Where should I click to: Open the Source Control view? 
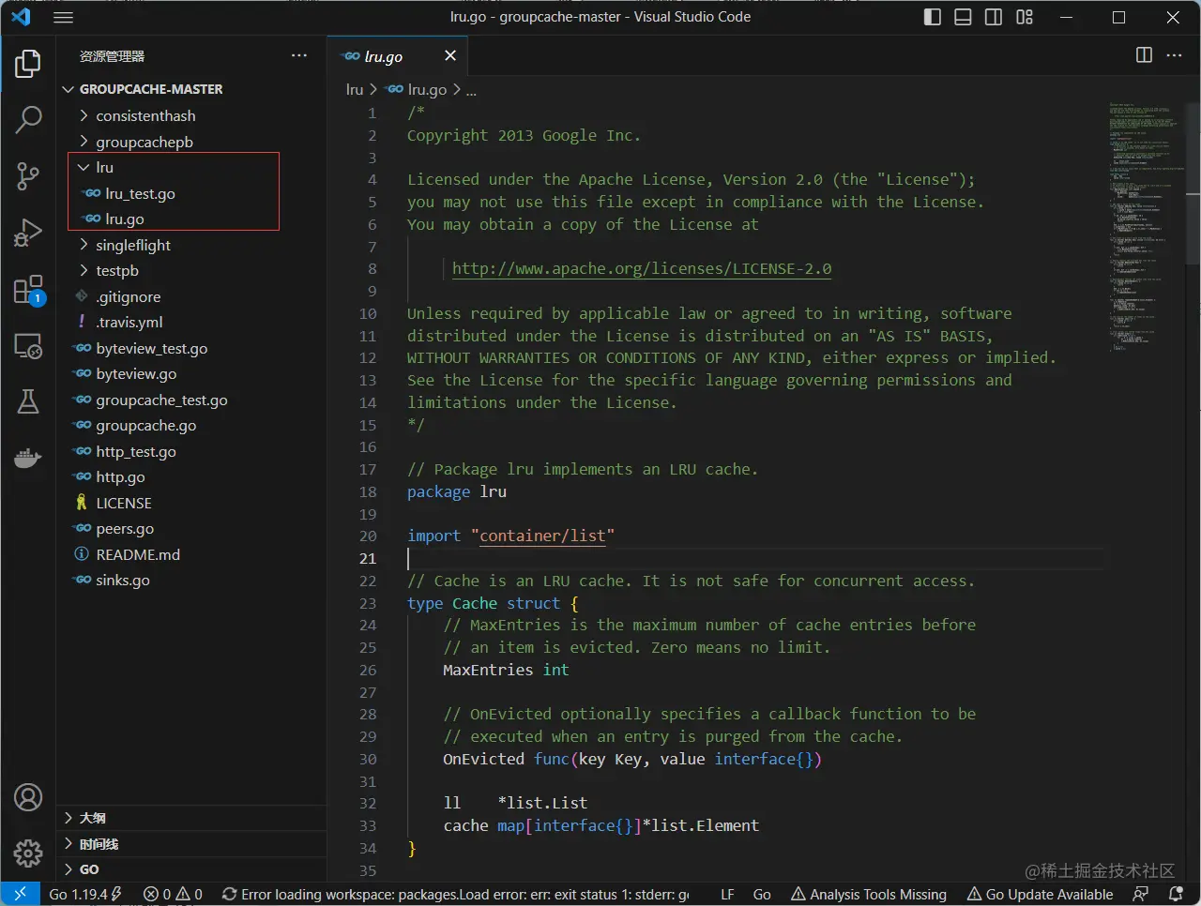28,175
